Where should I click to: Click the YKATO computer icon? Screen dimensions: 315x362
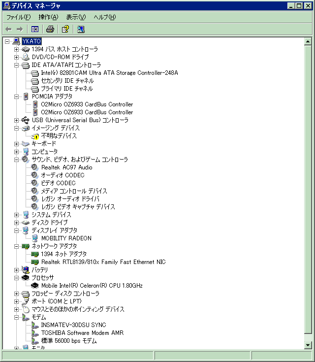16,41
